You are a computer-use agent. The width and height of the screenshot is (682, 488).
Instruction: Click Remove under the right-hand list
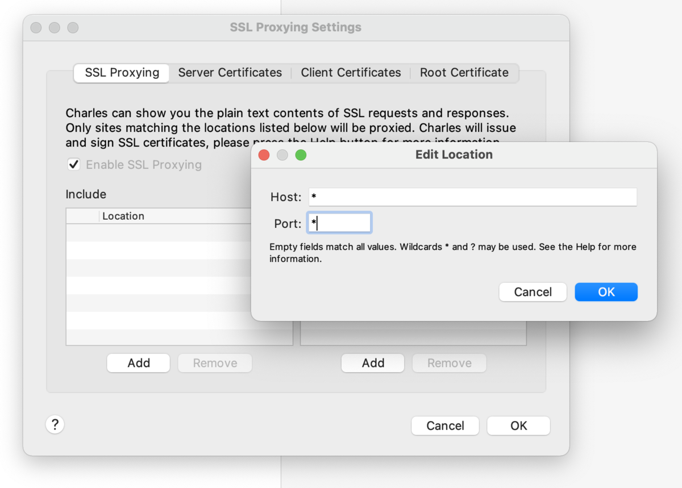click(x=449, y=363)
